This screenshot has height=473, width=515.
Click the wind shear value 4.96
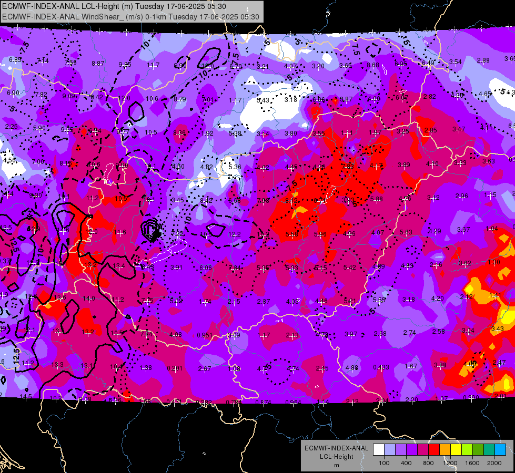tap(349, 234)
